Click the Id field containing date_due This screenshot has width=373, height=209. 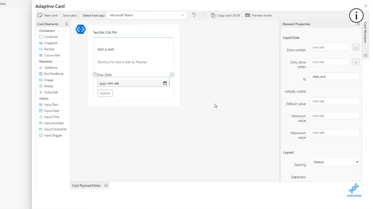pyautogui.click(x=335, y=76)
